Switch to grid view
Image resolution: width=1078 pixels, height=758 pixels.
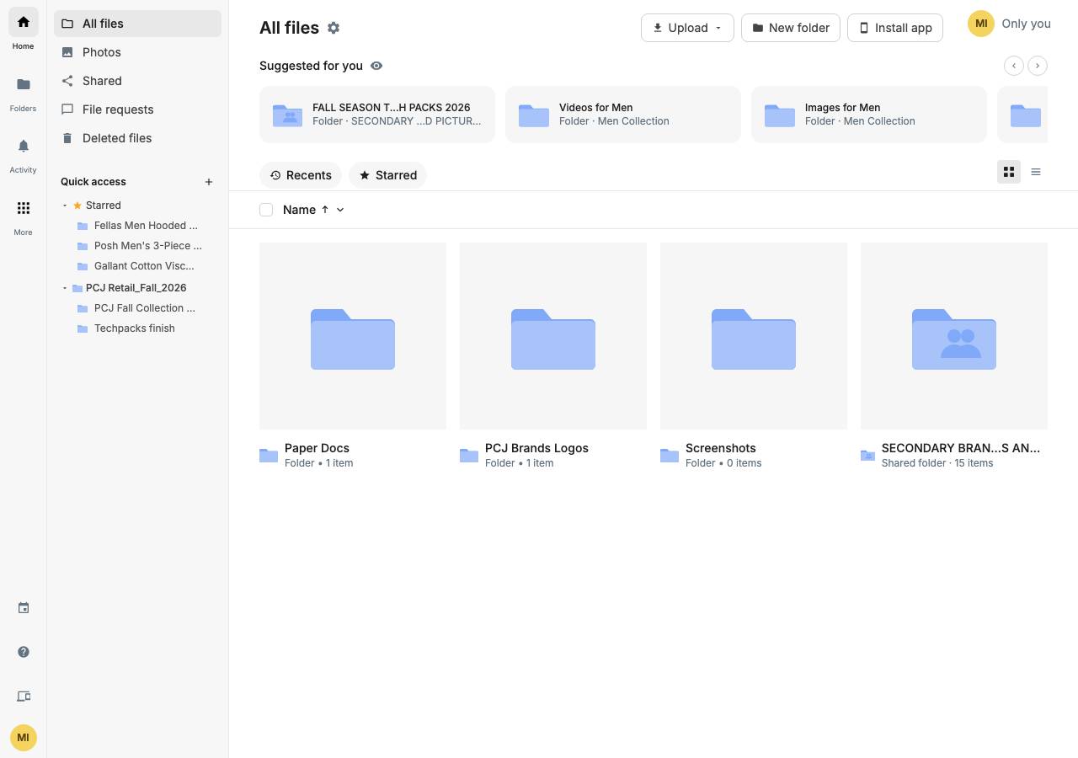click(x=1009, y=172)
